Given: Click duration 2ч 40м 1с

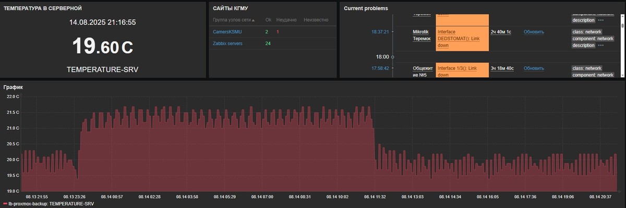Looking at the screenshot, I should click(501, 32).
